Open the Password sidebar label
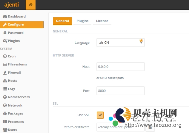The height and width of the screenshot is (133, 189). [16, 33]
